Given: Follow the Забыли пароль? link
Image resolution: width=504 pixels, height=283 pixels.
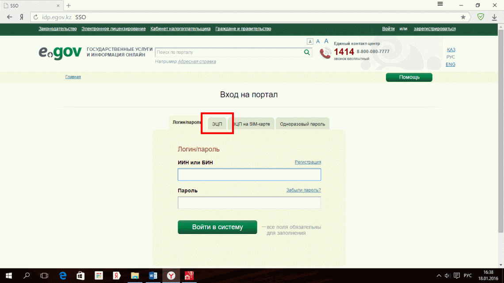Looking at the screenshot, I should click(x=303, y=189).
